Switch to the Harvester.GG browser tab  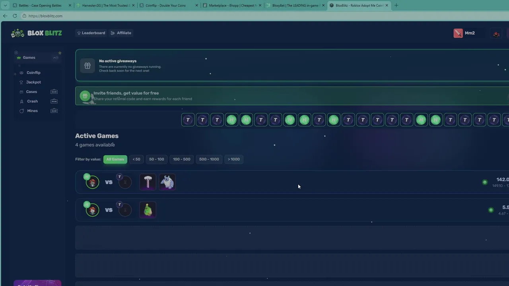pos(106,6)
